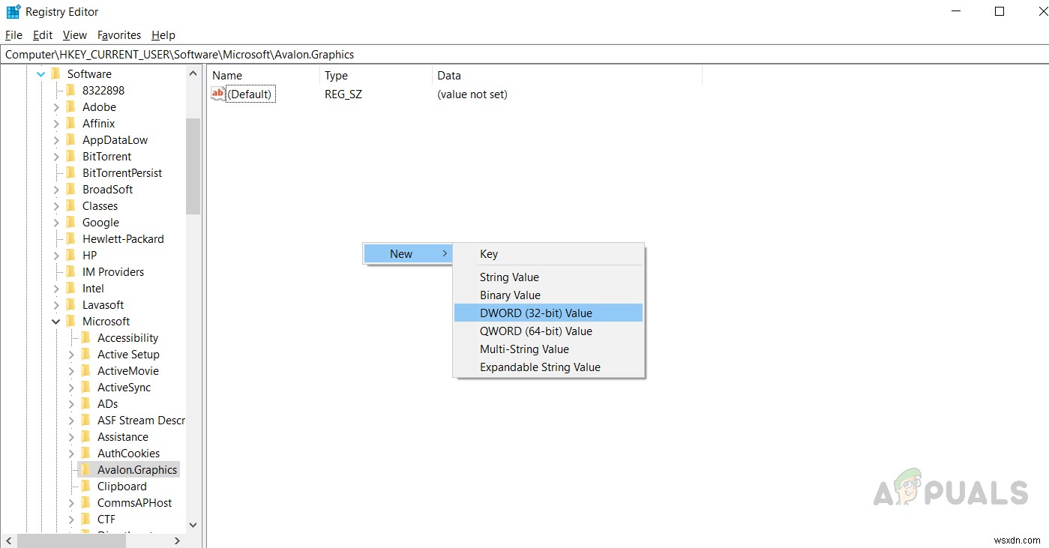Click the BroadSoft folder icon

coord(70,189)
